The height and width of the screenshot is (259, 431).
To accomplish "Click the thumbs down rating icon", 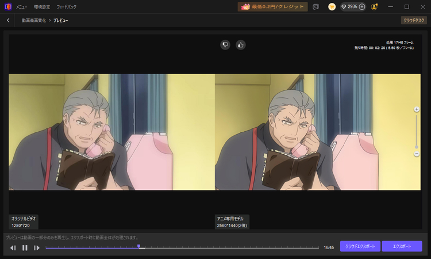I will (225, 45).
